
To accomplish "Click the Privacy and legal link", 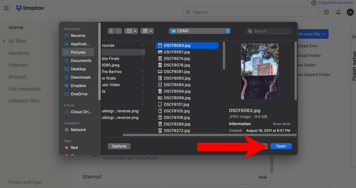I will coord(25,182).
